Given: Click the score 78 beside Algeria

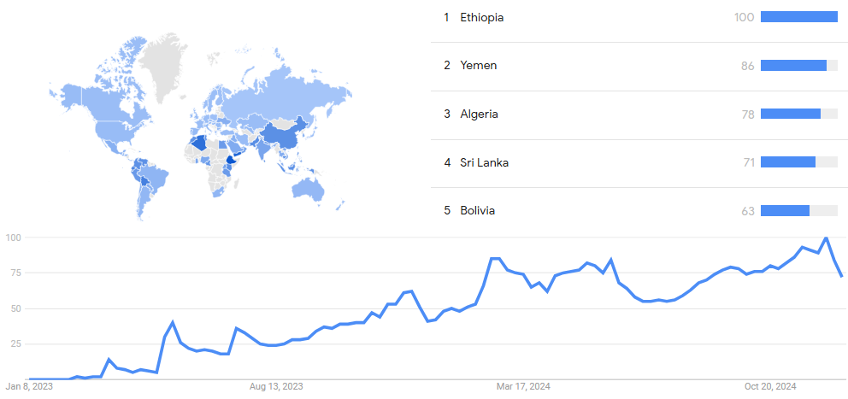Looking at the screenshot, I should tap(747, 114).
